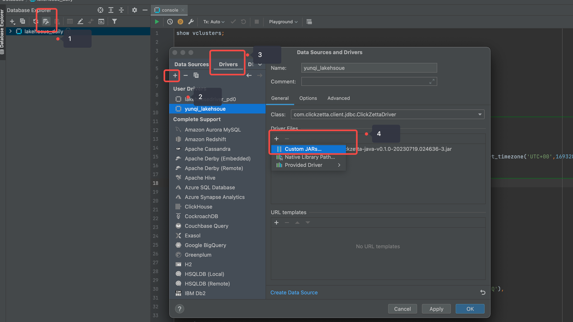Image resolution: width=573 pixels, height=322 pixels.
Task: Open the Playground mode dropdown
Action: 283,21
